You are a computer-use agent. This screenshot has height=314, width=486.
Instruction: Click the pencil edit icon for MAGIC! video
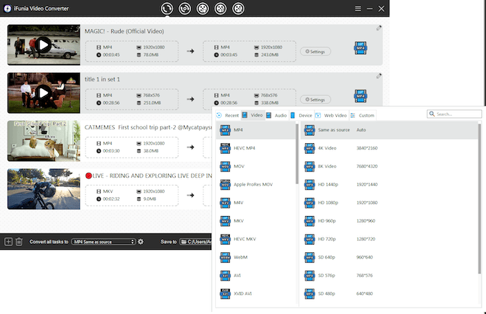(x=379, y=28)
